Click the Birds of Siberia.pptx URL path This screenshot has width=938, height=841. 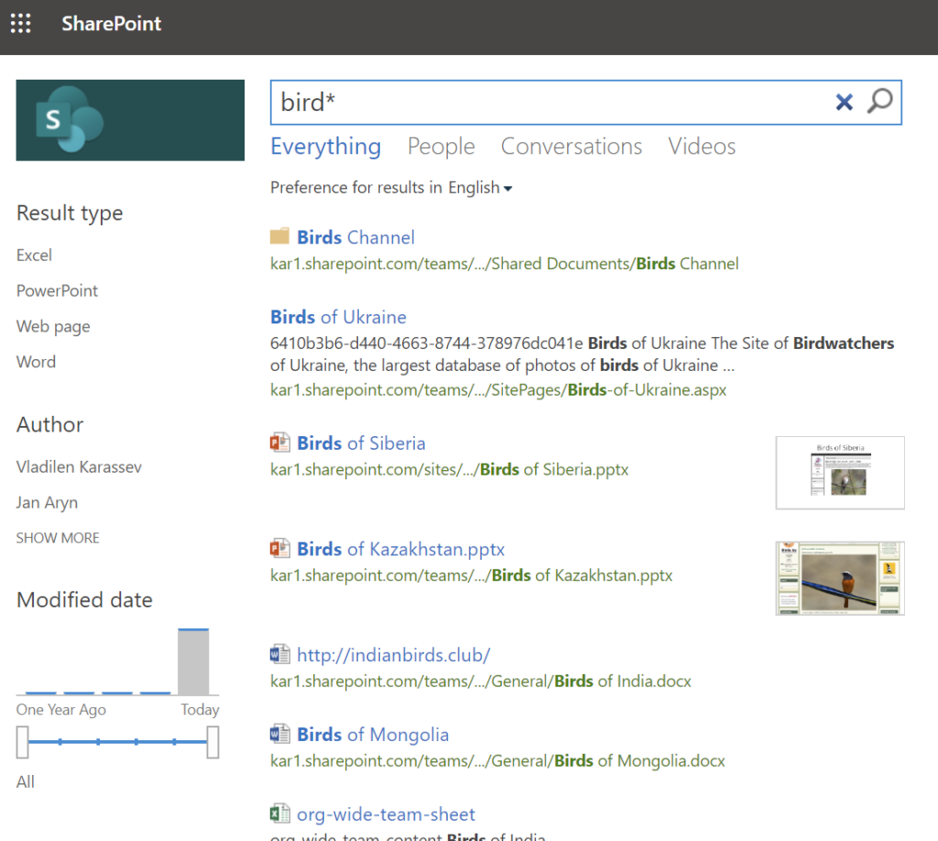tap(449, 470)
